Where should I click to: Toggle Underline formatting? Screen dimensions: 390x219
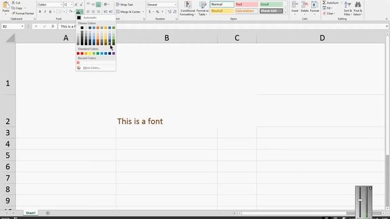point(50,12)
